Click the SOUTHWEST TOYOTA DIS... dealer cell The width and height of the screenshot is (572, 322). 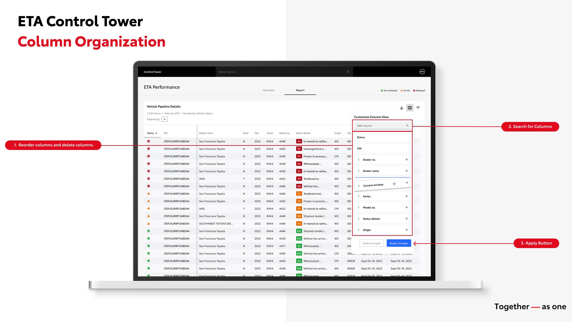click(216, 224)
